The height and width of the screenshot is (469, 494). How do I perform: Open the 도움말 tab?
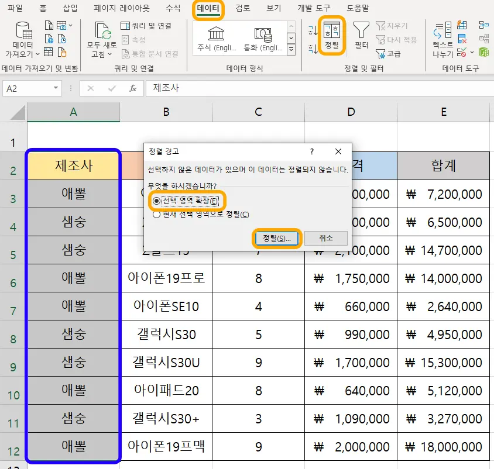coord(358,8)
